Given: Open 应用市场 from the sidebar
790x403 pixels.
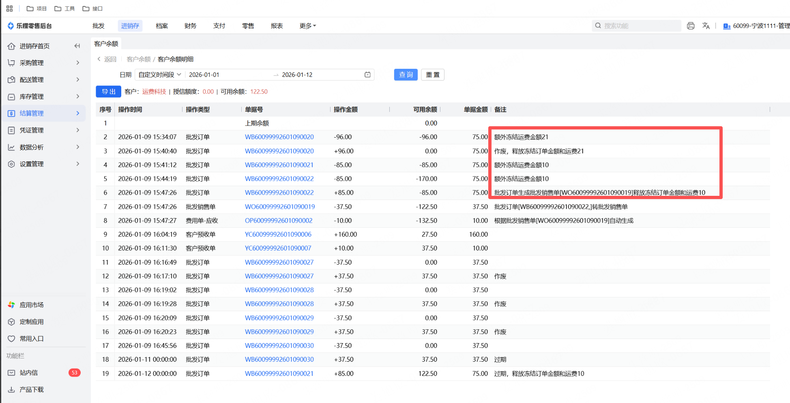Looking at the screenshot, I should 32,305.
